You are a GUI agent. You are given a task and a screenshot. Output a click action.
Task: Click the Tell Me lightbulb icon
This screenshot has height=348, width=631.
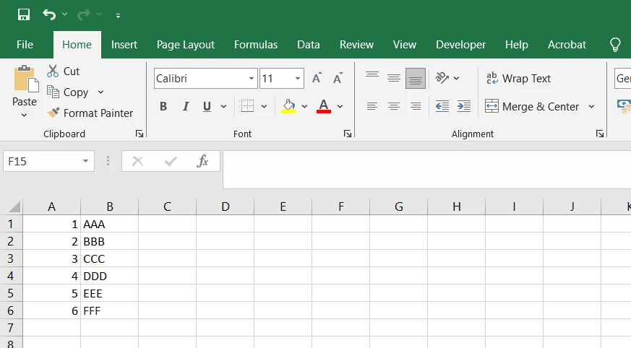point(615,45)
